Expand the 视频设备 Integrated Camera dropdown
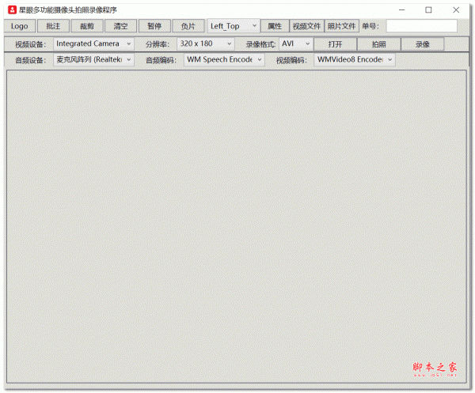 (93, 43)
